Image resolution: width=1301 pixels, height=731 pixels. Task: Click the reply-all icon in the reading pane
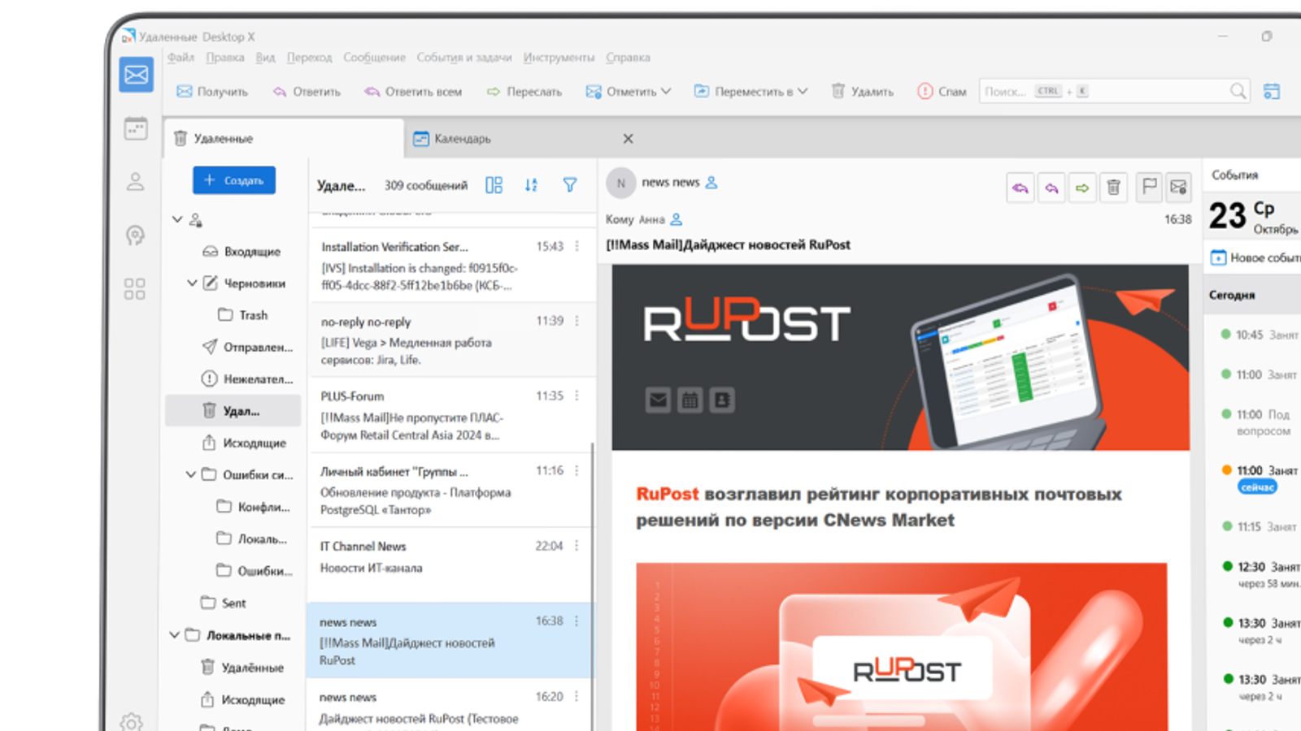pos(1020,188)
